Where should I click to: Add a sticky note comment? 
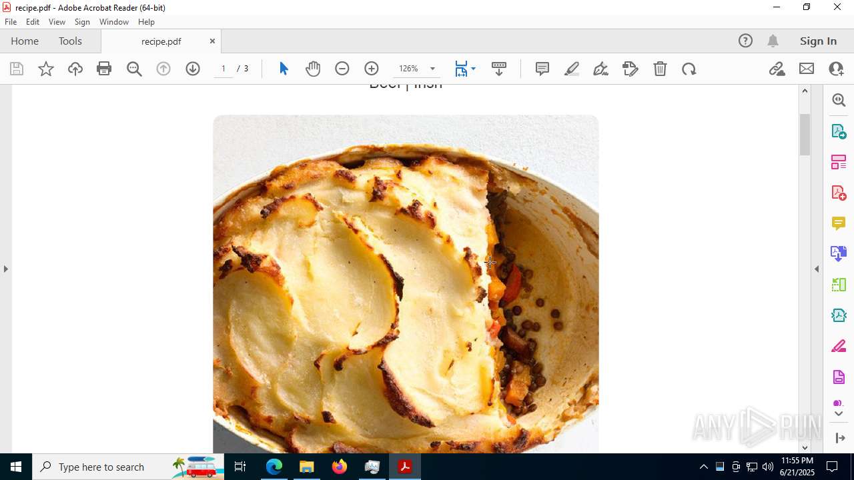point(542,69)
